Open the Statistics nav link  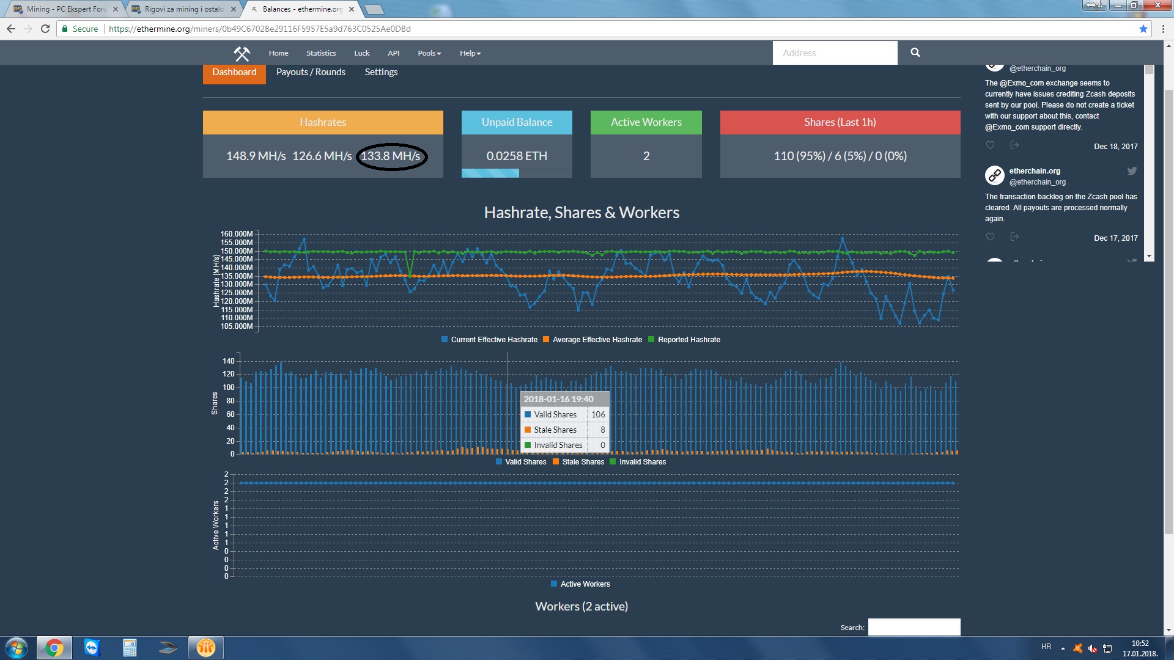[x=321, y=53]
